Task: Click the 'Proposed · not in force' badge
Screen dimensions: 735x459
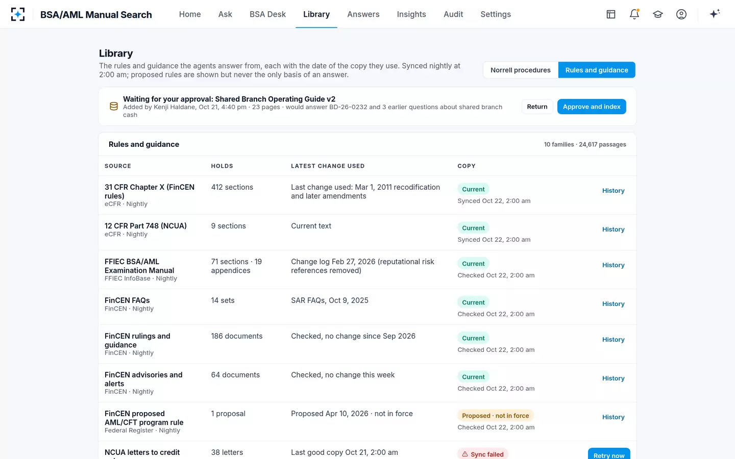Action: tap(495, 416)
